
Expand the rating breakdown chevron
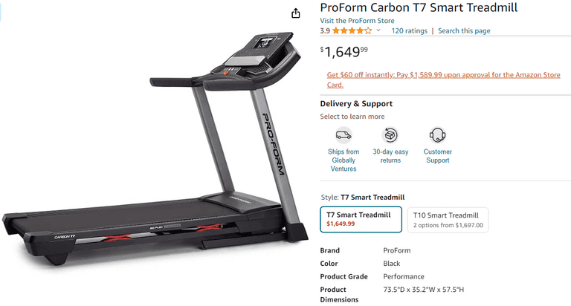[378, 30]
